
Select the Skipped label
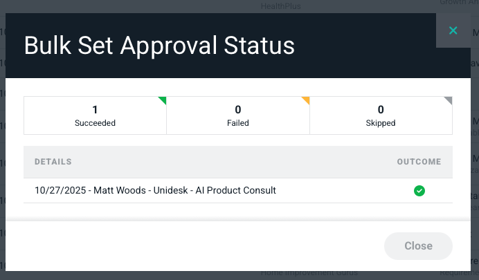click(x=381, y=123)
